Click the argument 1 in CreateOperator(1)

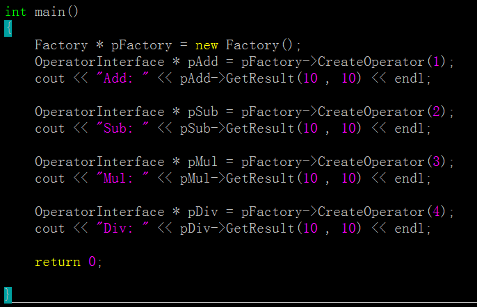pos(436,62)
